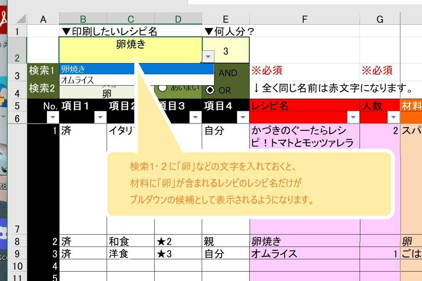Screen dimensions: 422x281
Task: Open the 項目3 column filter dropdown
Action: tap(195, 117)
